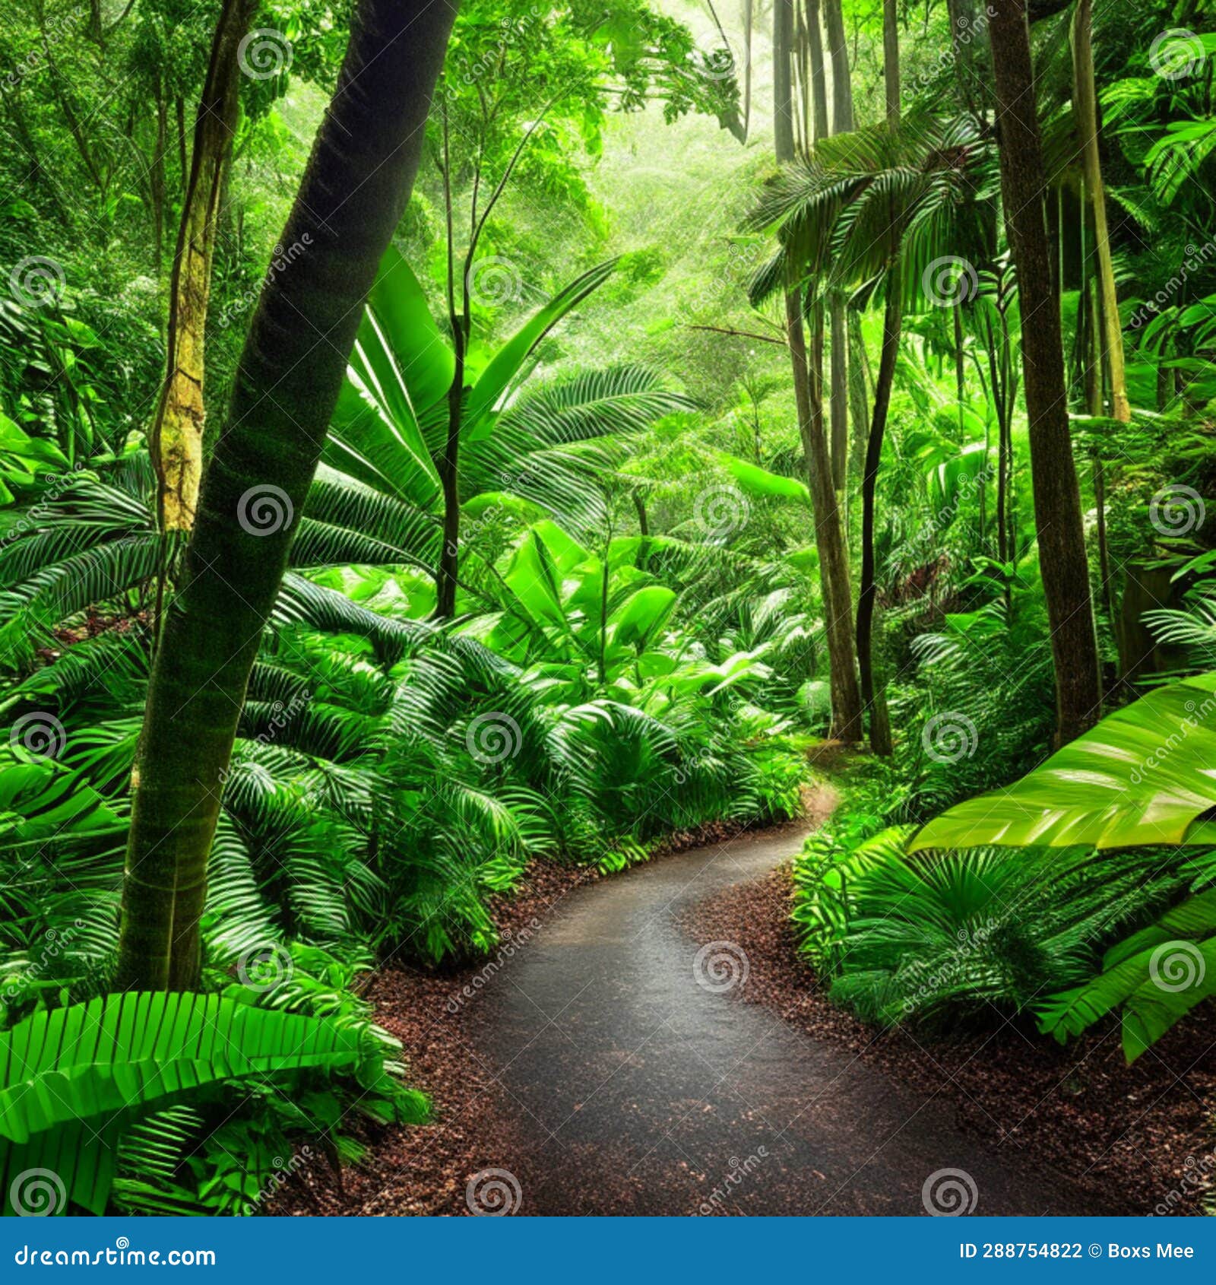Click the copyright symbol next to Boxs Mee
Image resolution: width=1216 pixels, height=1285 pixels.
pos(1095,1250)
